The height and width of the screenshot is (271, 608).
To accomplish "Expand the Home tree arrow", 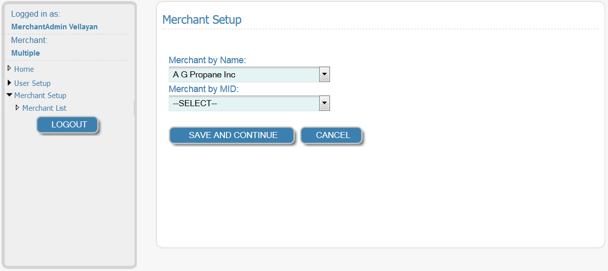I will [x=9, y=68].
